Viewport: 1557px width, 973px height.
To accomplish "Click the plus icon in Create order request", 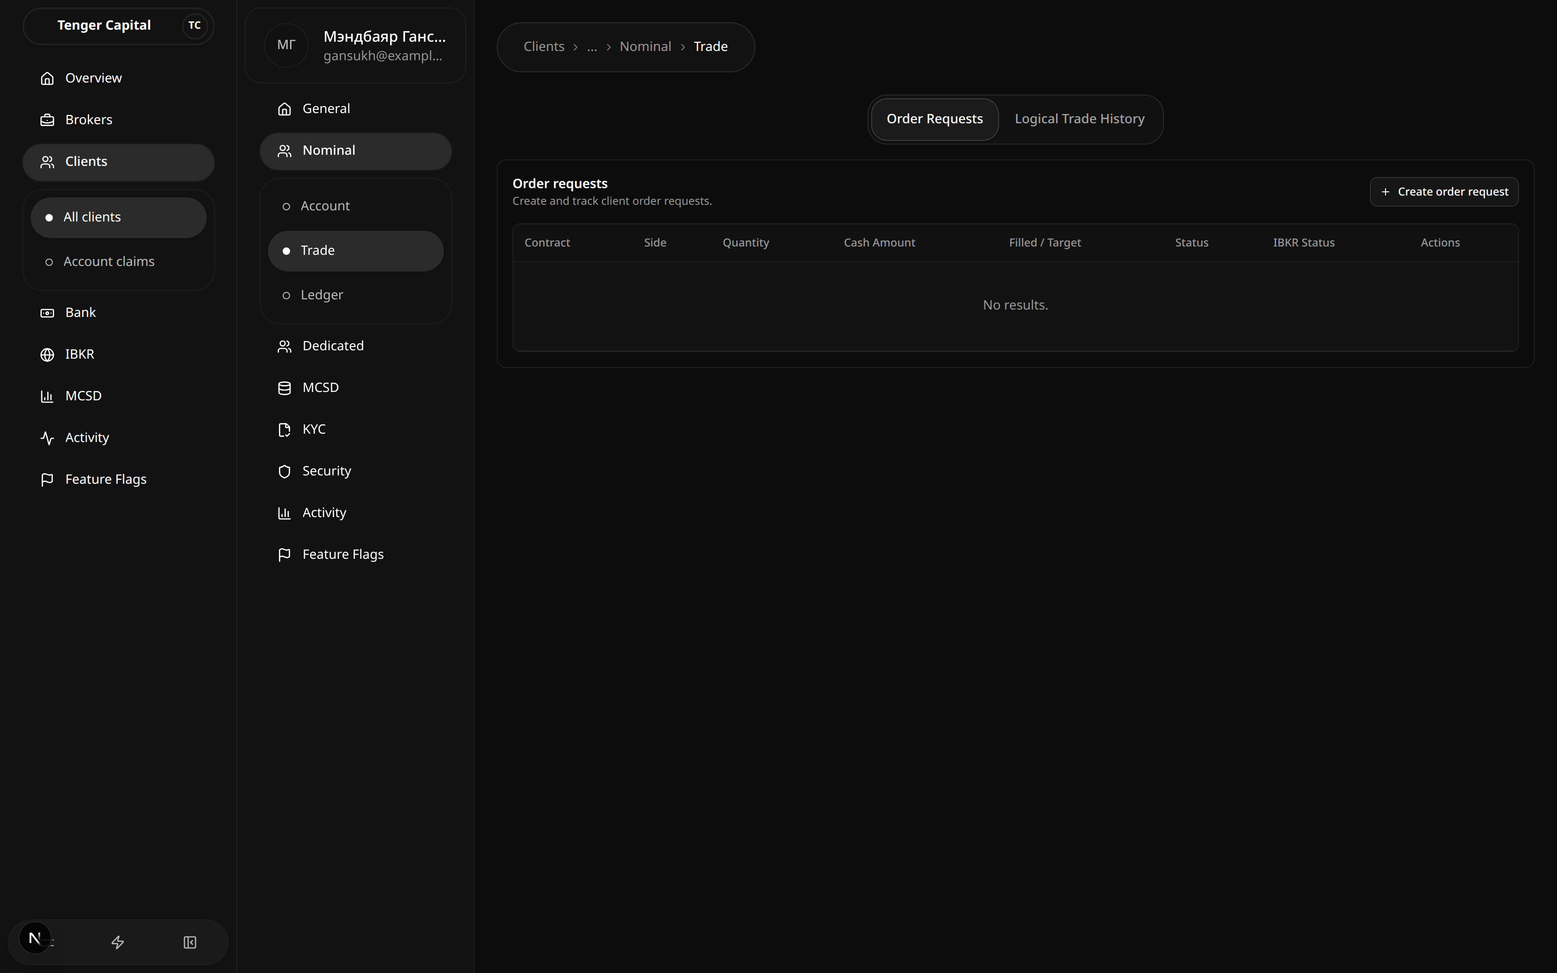I will click(x=1385, y=192).
